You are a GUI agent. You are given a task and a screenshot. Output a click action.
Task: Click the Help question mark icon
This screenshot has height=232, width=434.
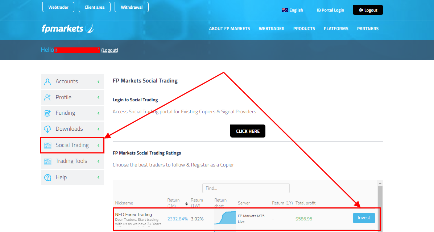coord(47,177)
